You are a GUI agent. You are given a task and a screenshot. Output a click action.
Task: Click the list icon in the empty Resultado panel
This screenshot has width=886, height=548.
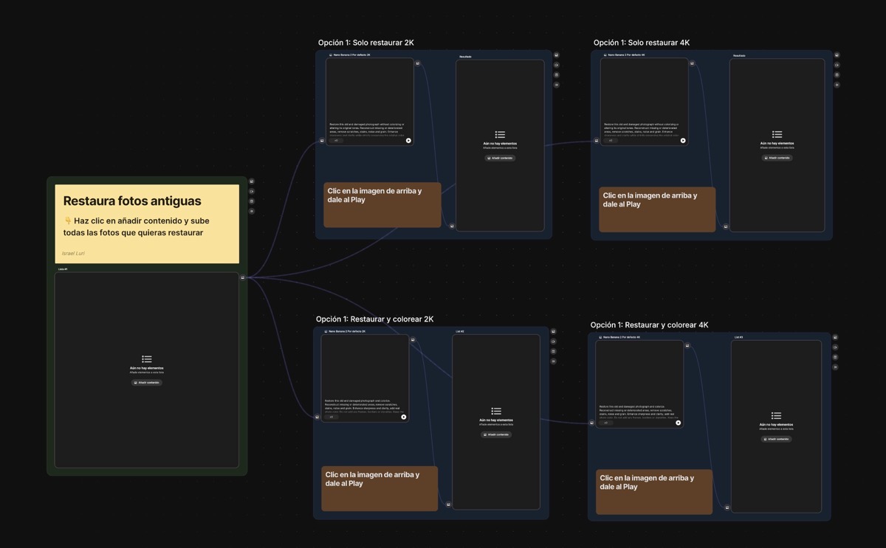500,134
